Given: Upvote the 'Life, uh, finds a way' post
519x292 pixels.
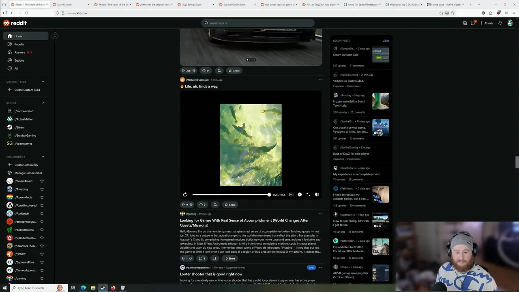Looking at the screenshot, I should (183, 205).
